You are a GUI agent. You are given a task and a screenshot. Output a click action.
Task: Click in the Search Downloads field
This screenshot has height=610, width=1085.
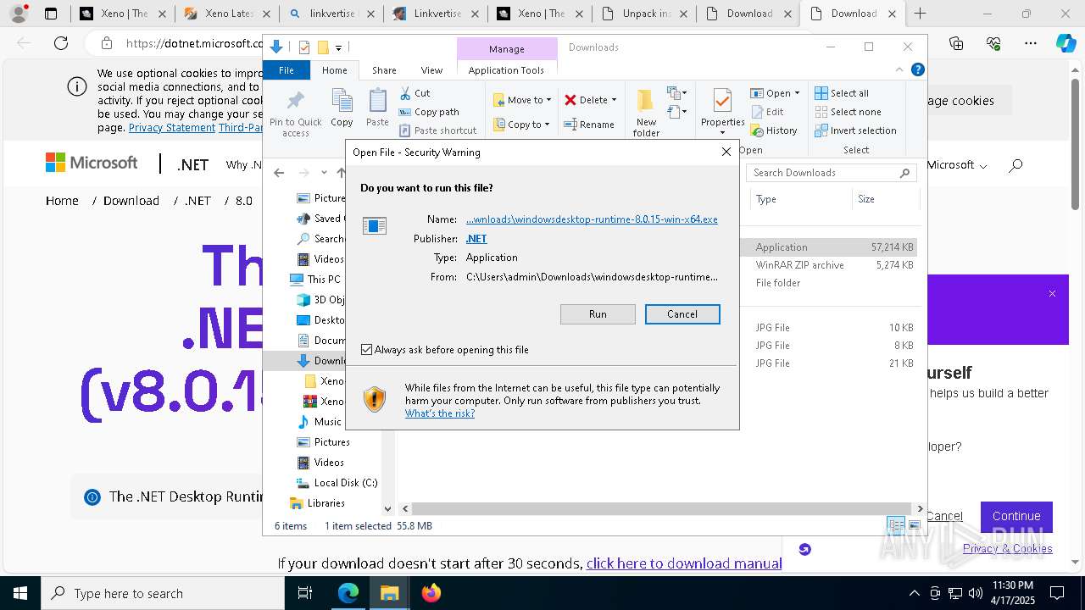tap(832, 173)
